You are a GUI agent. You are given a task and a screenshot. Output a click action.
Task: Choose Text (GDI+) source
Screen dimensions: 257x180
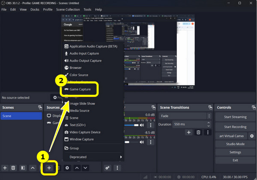93,125
